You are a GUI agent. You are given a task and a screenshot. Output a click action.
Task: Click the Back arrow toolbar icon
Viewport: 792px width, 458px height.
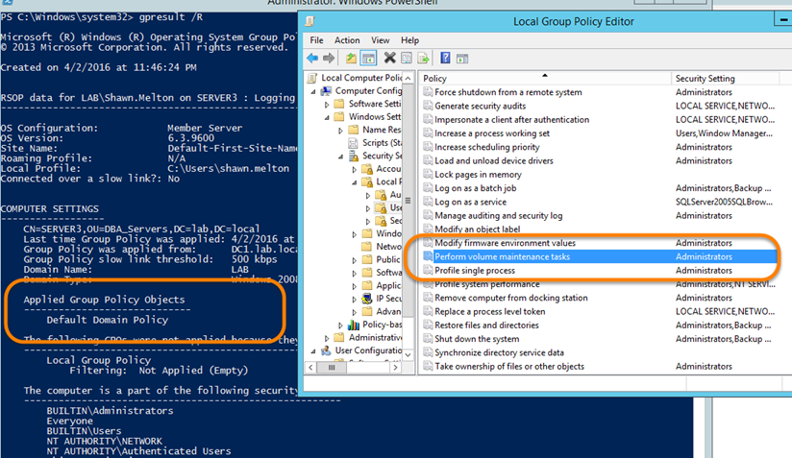pos(312,58)
